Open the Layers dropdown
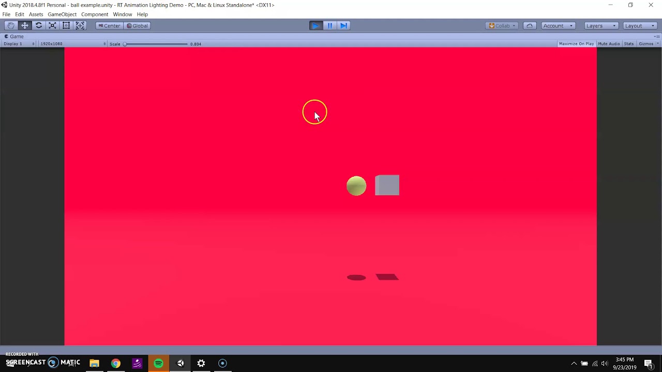The width and height of the screenshot is (662, 372). (600, 25)
